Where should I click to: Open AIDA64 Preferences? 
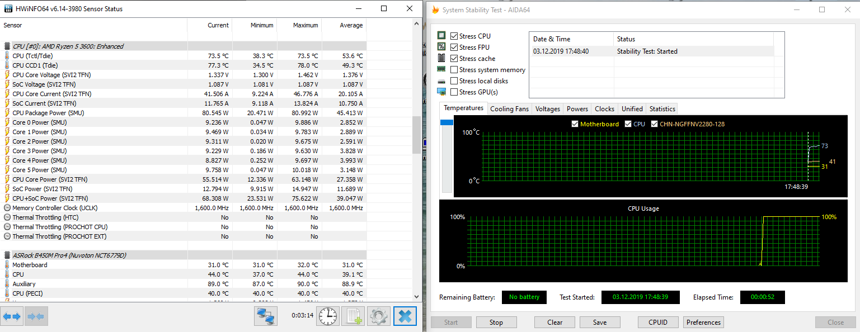pyautogui.click(x=703, y=322)
